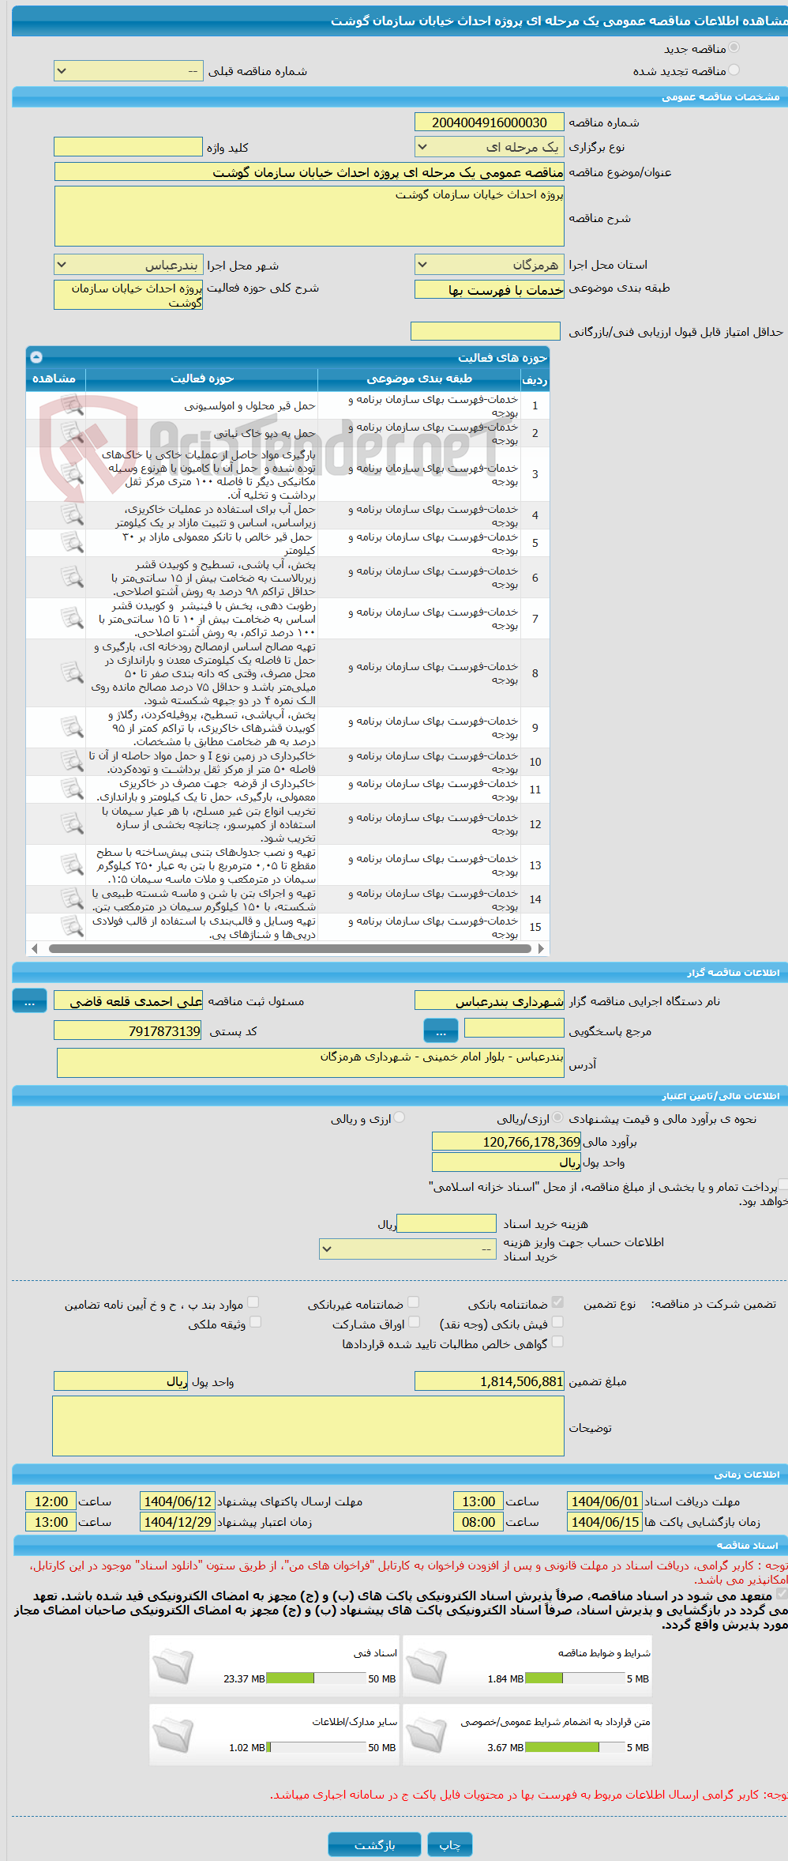The height and width of the screenshot is (1861, 788).
Task: Click the مشاهده column header
Action: 54,379
